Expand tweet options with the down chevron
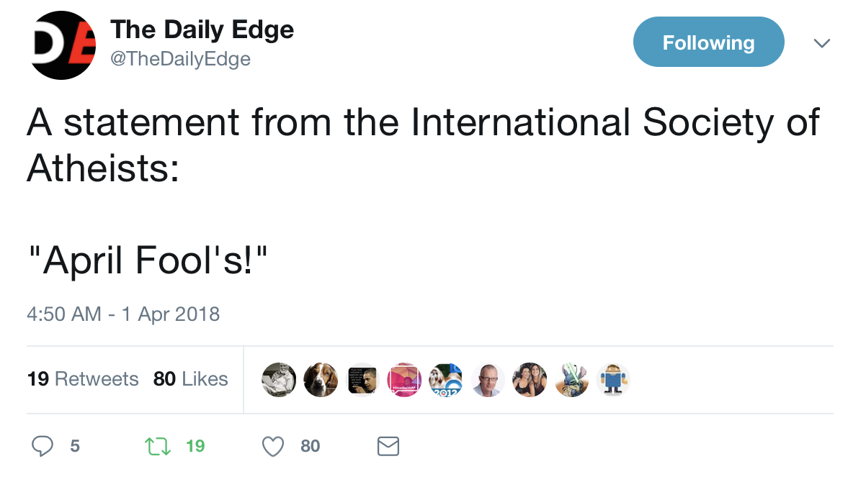The height and width of the screenshot is (482, 866). [821, 43]
